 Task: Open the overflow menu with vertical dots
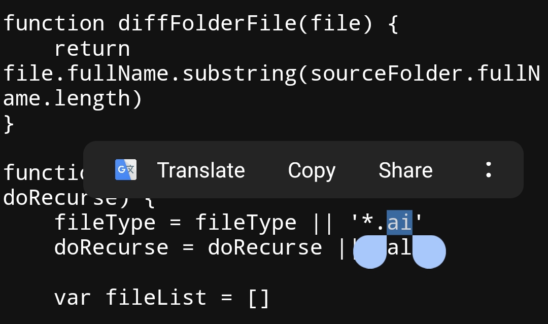click(x=488, y=169)
